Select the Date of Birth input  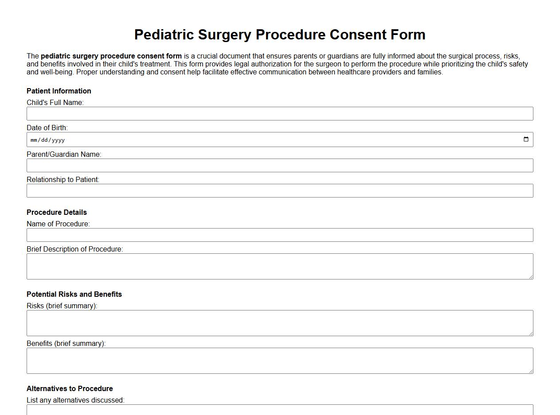tap(266, 139)
